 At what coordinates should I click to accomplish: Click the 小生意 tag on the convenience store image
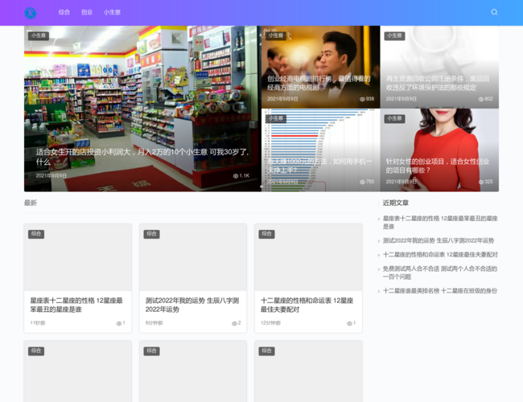coord(39,36)
